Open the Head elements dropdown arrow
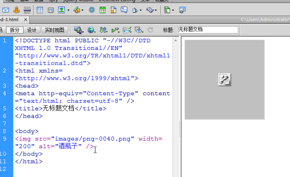 [141, 10]
